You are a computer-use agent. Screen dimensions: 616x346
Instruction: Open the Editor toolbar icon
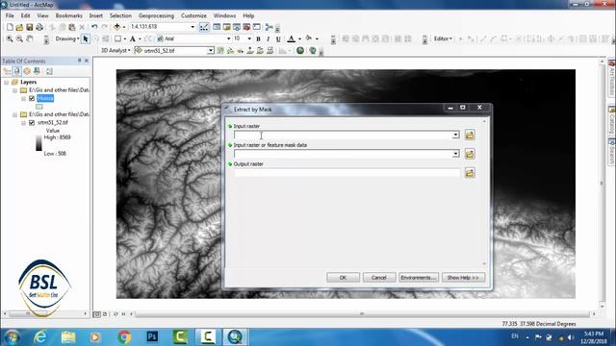(x=204, y=27)
